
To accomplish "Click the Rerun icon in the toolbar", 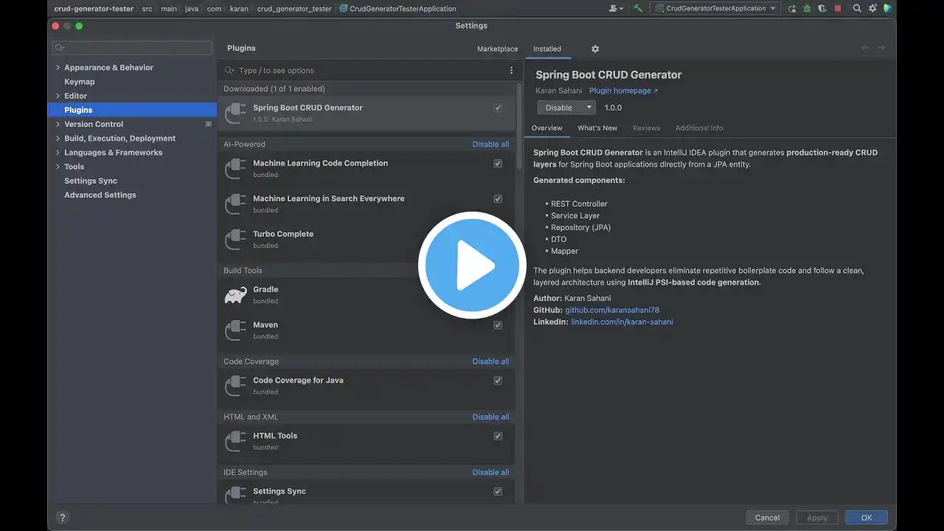I will (792, 8).
